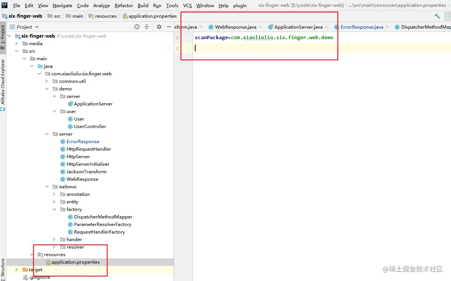
Task: Close the sform.java tab
Action: (201, 27)
